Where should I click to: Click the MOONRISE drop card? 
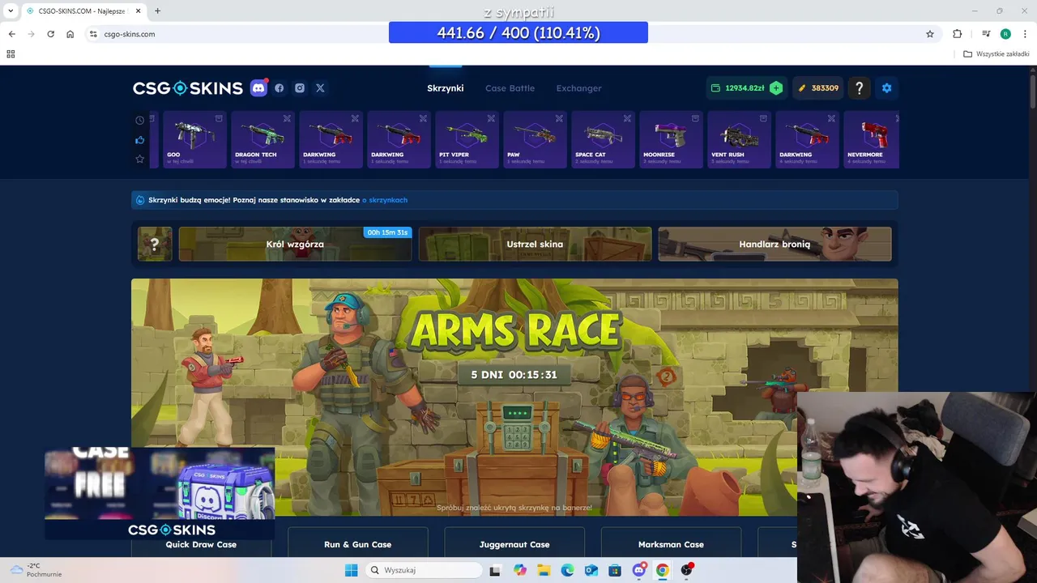click(x=671, y=139)
